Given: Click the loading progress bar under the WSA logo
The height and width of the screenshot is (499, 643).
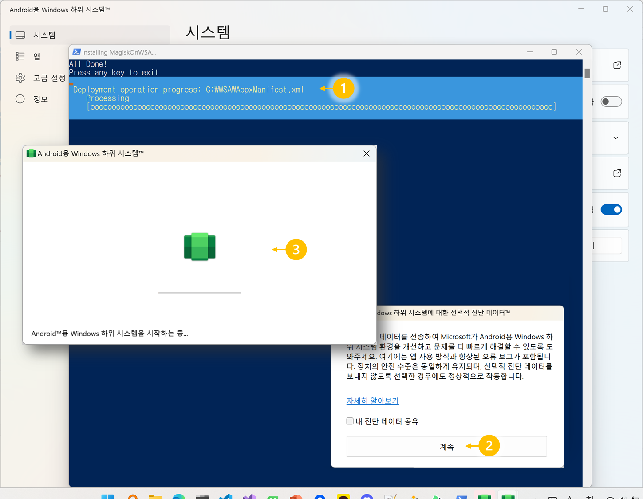Looking at the screenshot, I should click(199, 293).
